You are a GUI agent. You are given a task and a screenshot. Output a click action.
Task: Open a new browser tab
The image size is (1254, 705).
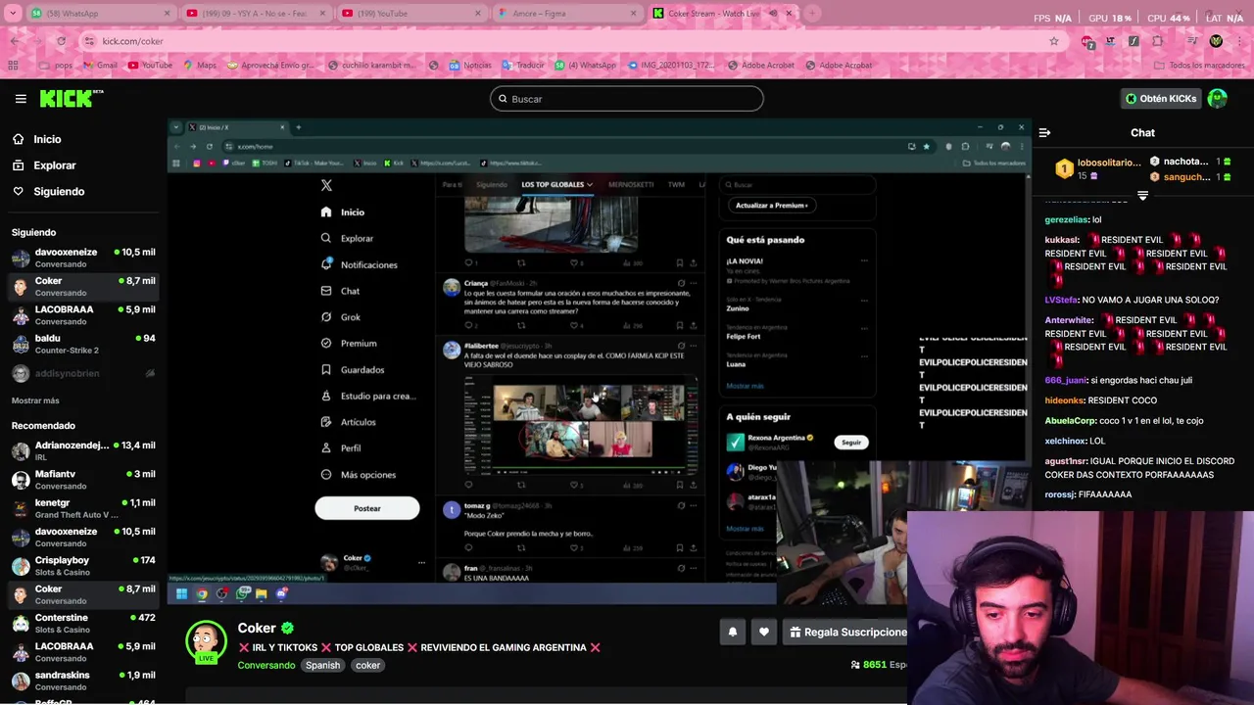pyautogui.click(x=812, y=14)
